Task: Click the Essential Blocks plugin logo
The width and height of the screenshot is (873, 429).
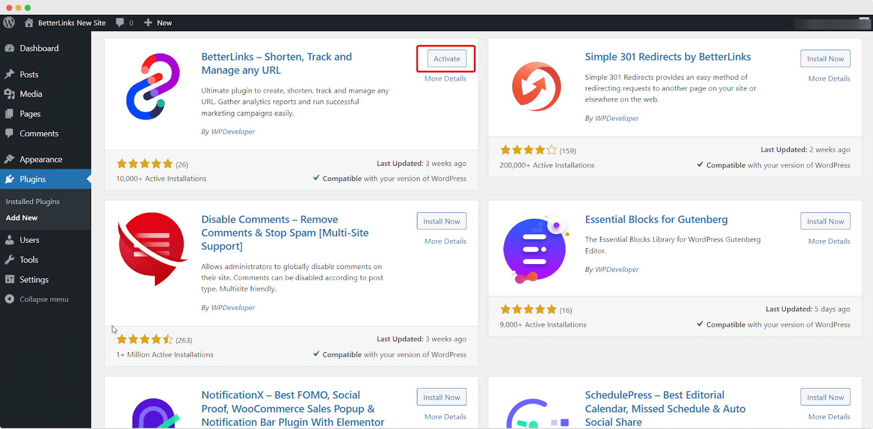Action: [x=536, y=249]
